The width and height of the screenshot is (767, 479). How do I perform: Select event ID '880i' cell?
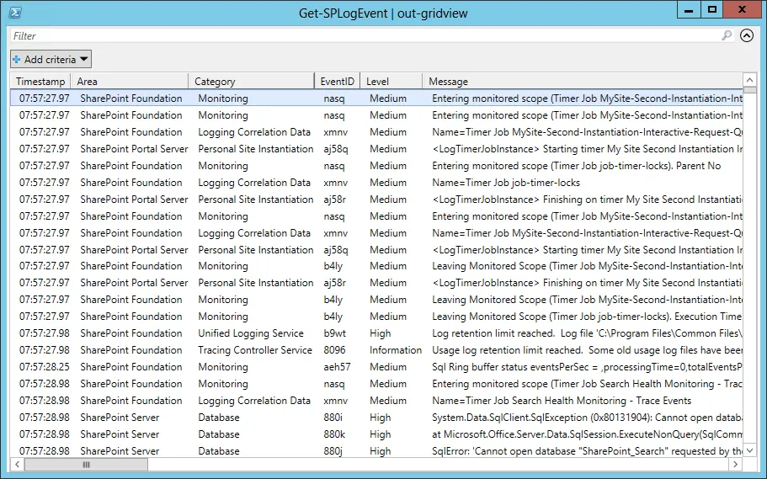pyautogui.click(x=333, y=418)
